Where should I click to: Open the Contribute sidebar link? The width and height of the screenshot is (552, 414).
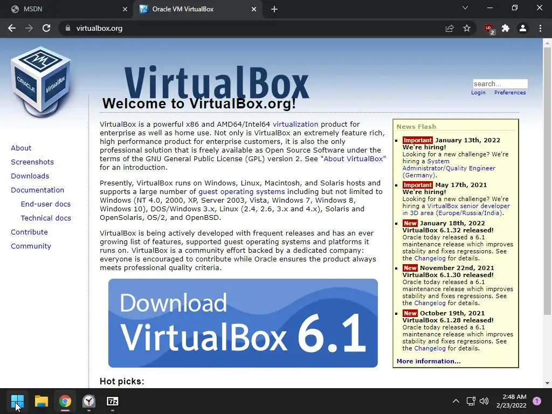[x=29, y=232]
